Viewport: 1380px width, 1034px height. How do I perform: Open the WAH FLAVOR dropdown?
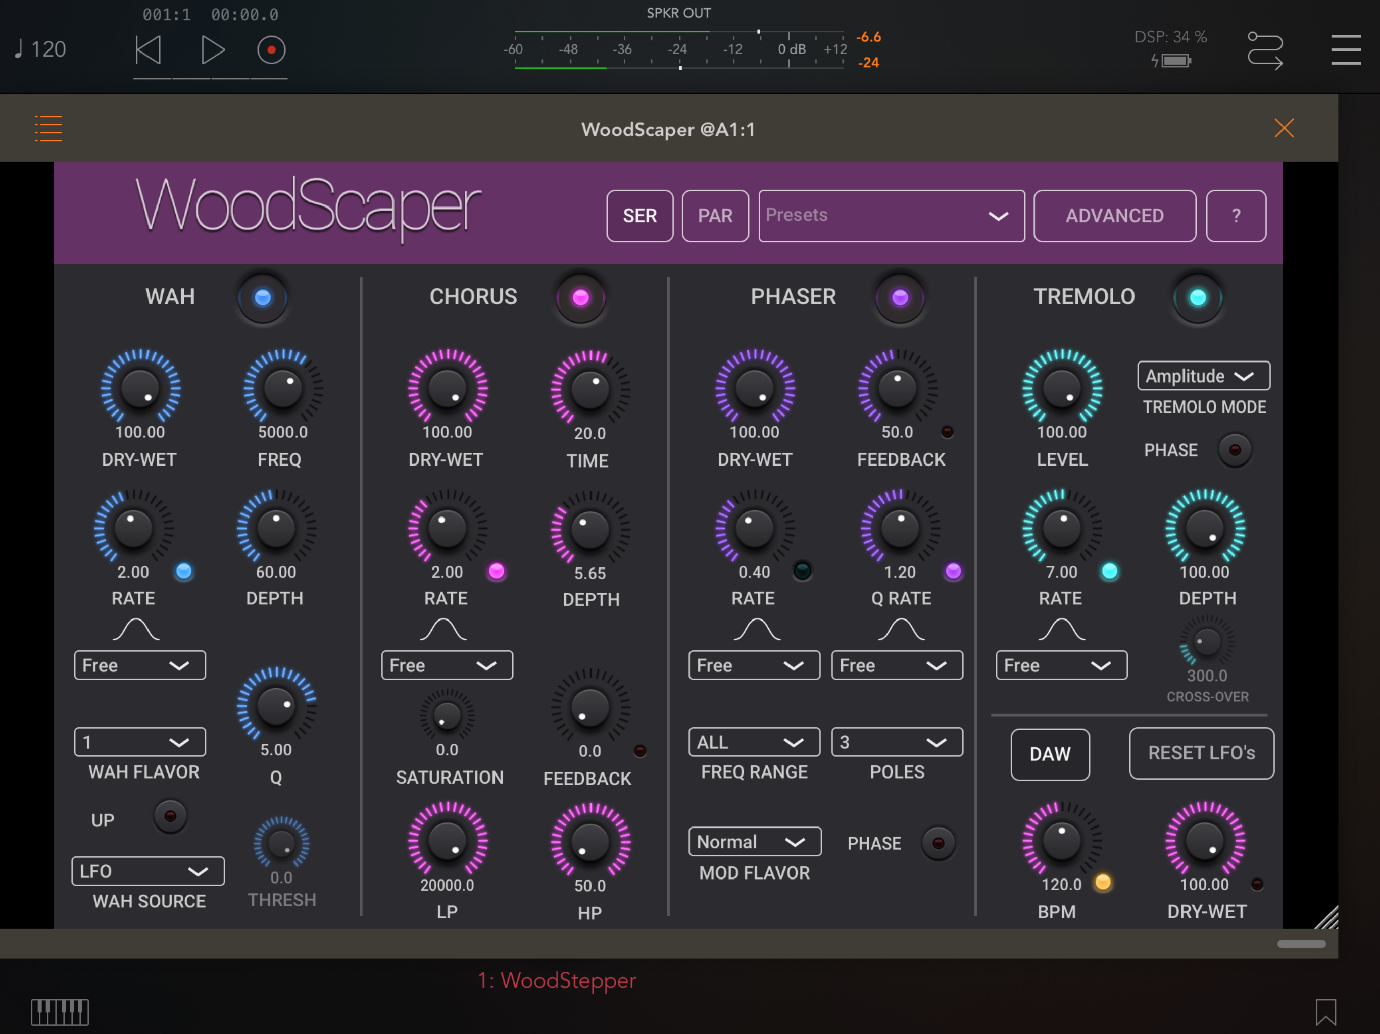140,742
